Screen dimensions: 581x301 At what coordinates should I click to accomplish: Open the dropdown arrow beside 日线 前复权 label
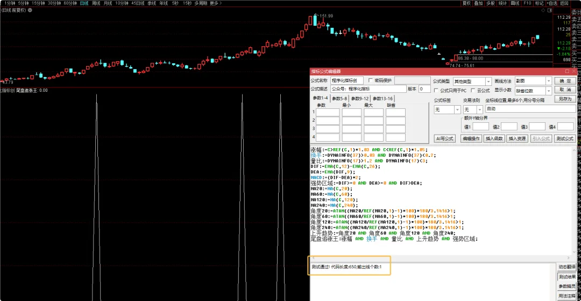[x=30, y=10]
